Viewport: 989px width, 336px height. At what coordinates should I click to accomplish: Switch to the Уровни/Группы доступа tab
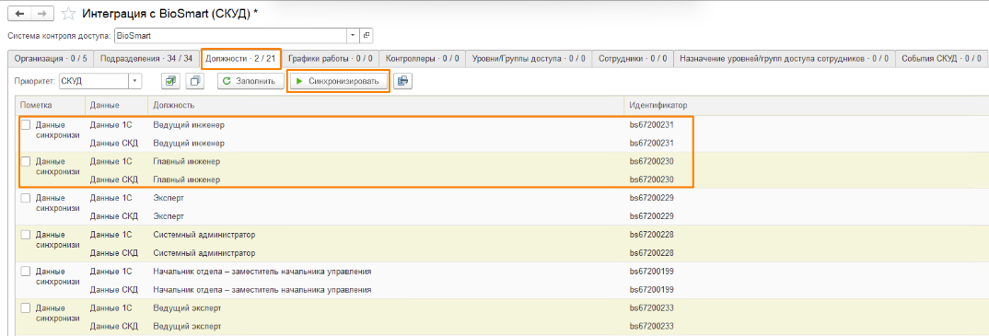click(x=529, y=59)
